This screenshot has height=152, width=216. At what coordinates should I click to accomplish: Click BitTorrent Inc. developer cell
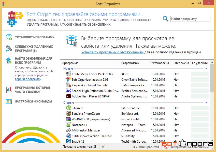(131, 108)
